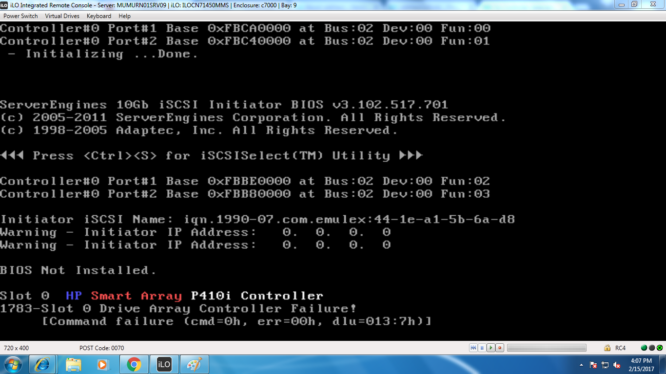
Task: Click the RC4 encryption lock icon
Action: [607, 348]
